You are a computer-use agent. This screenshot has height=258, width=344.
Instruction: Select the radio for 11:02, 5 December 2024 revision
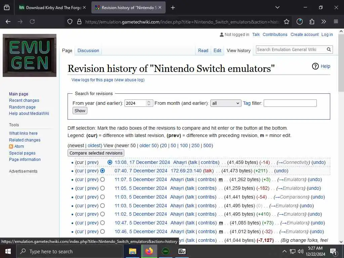102,214
